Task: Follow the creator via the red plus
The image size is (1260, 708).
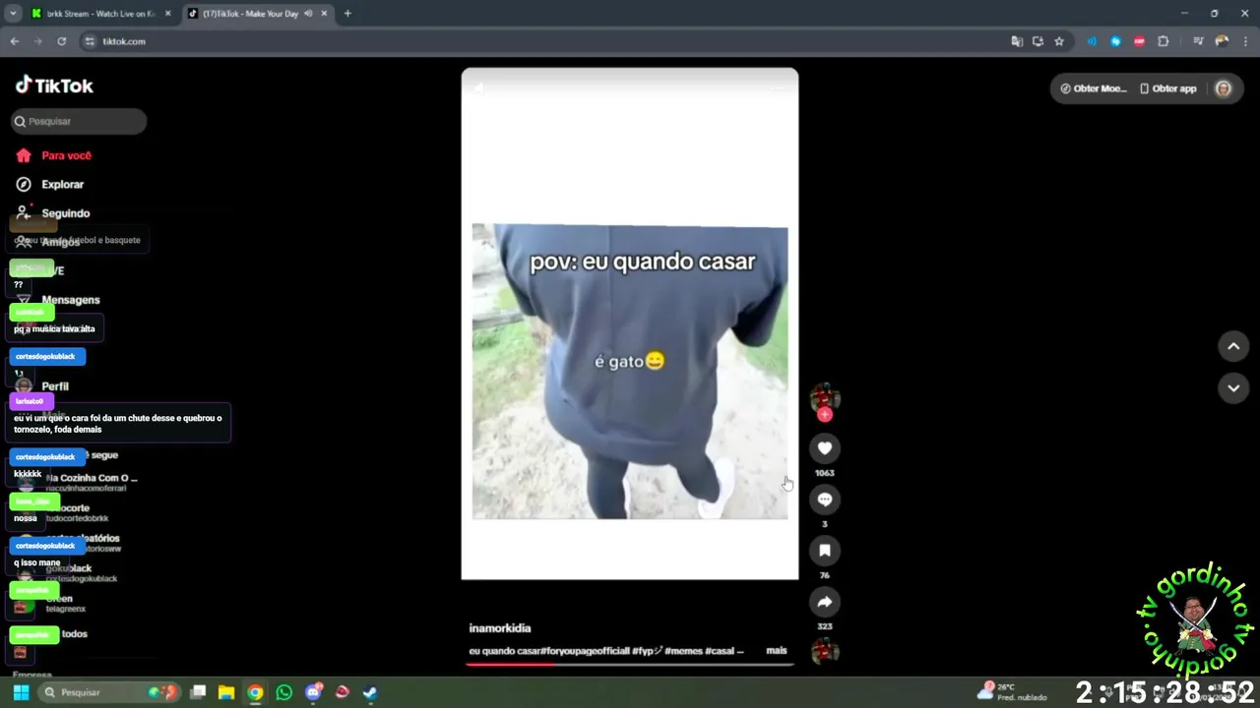Action: coord(825,415)
